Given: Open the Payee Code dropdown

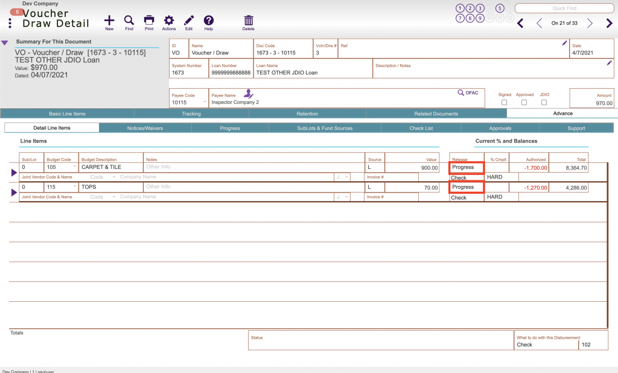Looking at the screenshot, I should click(x=205, y=102).
